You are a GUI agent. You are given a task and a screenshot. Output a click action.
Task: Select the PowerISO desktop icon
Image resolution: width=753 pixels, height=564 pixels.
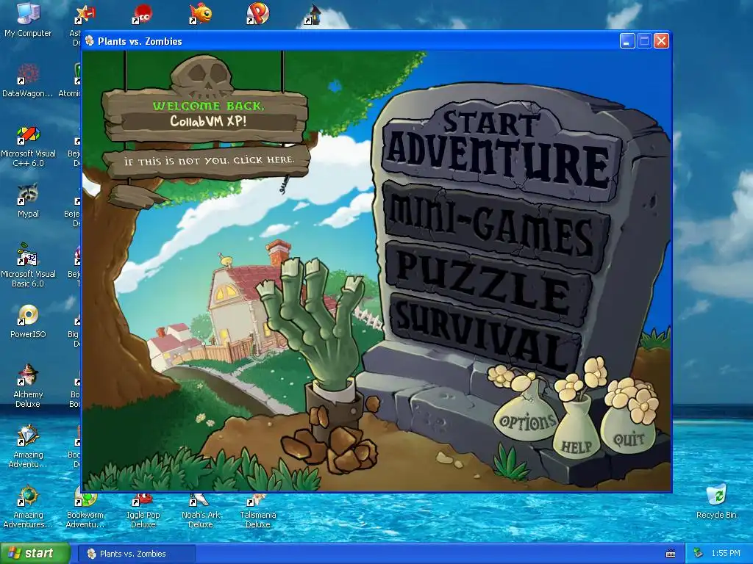click(28, 321)
